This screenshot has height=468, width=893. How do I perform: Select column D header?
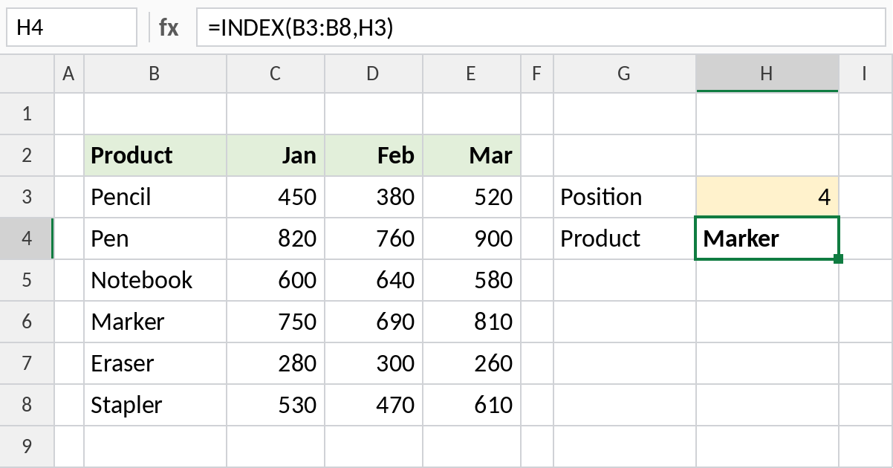pyautogui.click(x=374, y=73)
